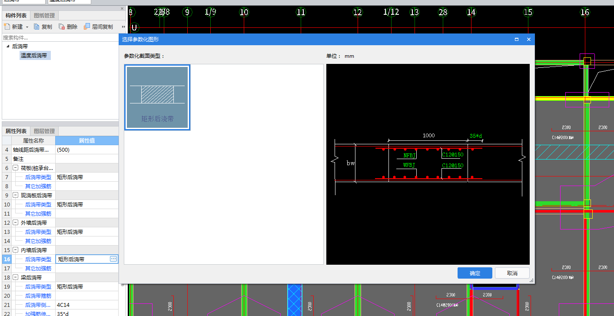Edit the 35*d anchorage label in preview

[x=476, y=136]
